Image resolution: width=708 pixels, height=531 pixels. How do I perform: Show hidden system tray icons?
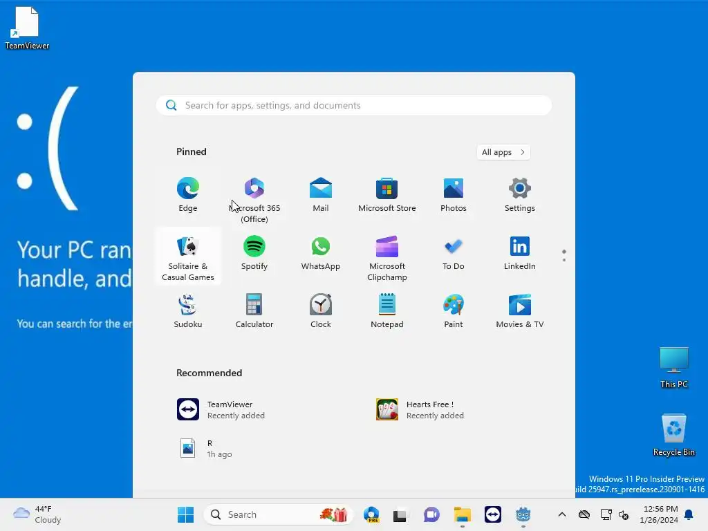(x=561, y=514)
